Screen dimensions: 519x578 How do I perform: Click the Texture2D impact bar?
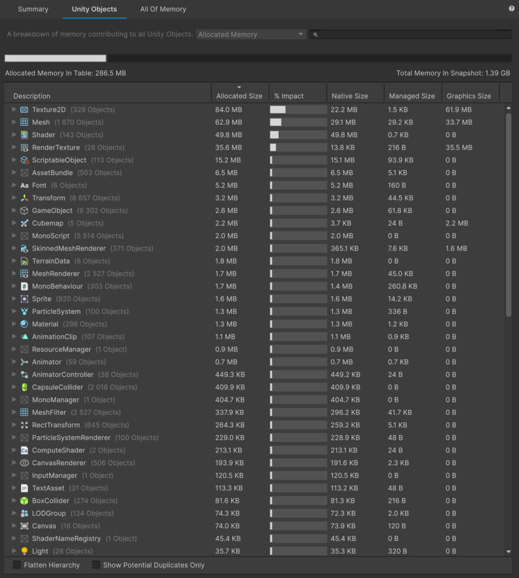[298, 110]
